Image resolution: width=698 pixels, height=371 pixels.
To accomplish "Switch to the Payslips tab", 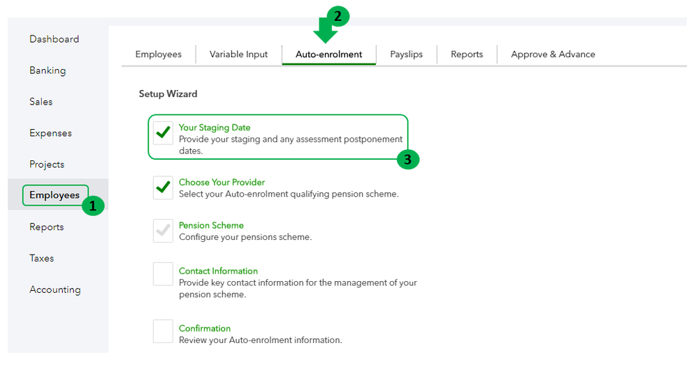I will click(x=407, y=54).
